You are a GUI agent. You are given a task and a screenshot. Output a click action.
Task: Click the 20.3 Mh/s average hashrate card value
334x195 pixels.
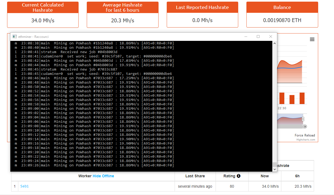(x=123, y=20)
